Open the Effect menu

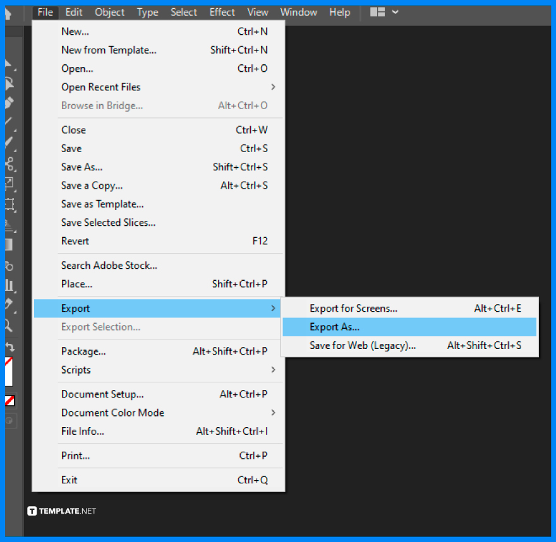(222, 12)
